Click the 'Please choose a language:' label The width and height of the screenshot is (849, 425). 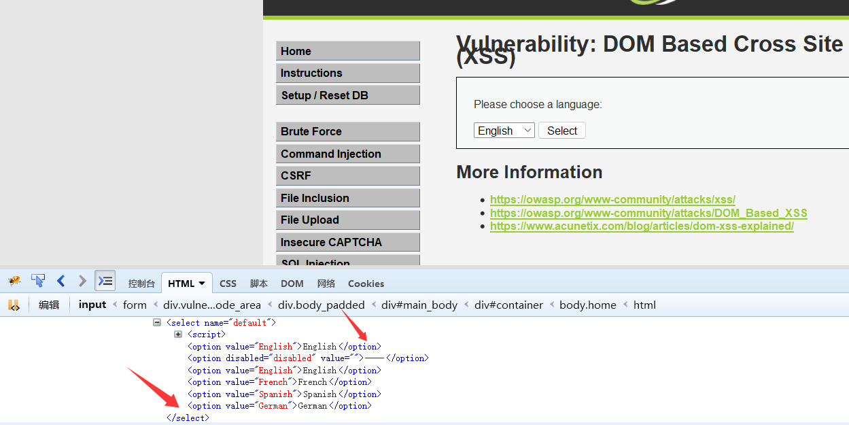click(538, 104)
